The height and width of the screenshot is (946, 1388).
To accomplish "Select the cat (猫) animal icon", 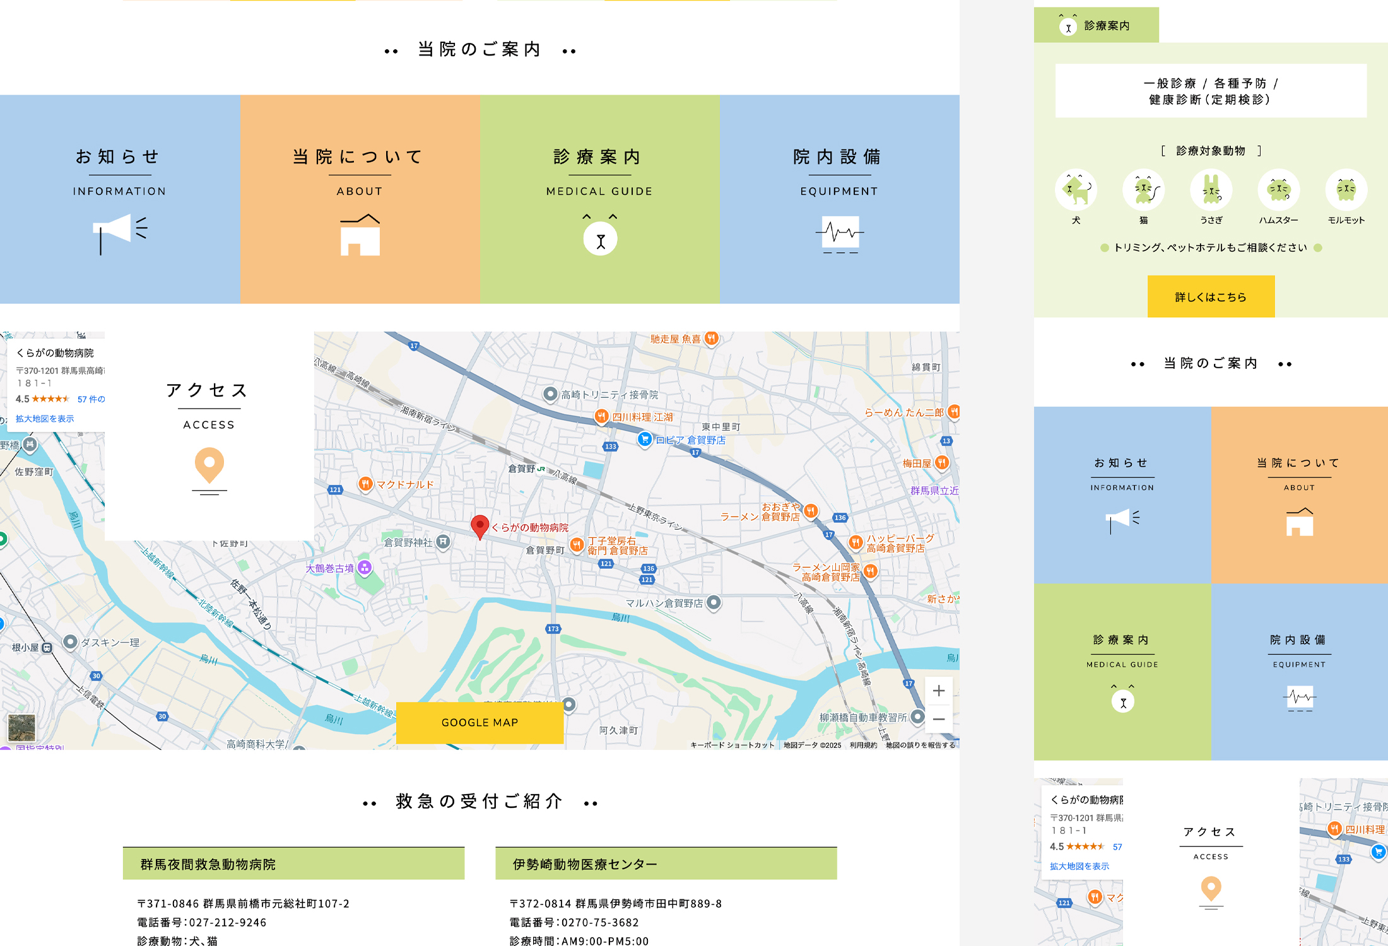I will 1143,190.
